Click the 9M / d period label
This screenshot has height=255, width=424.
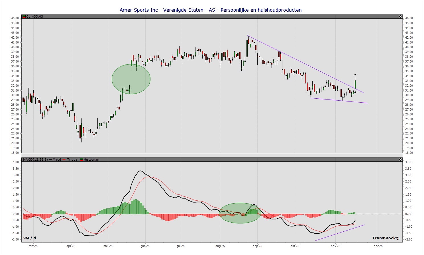coord(30,238)
